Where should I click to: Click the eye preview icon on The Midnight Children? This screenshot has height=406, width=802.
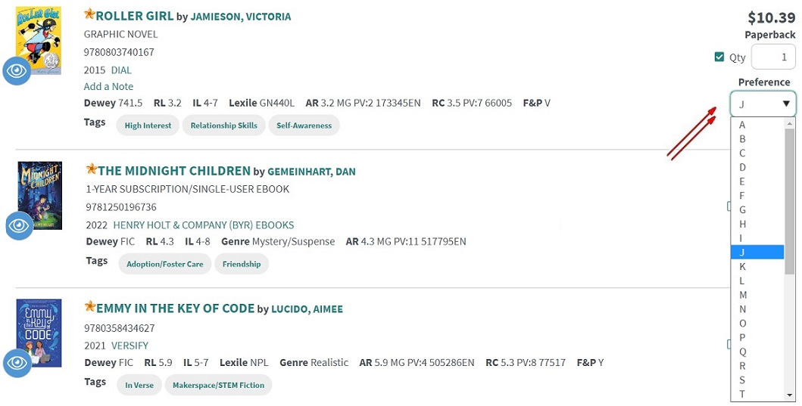point(20,226)
